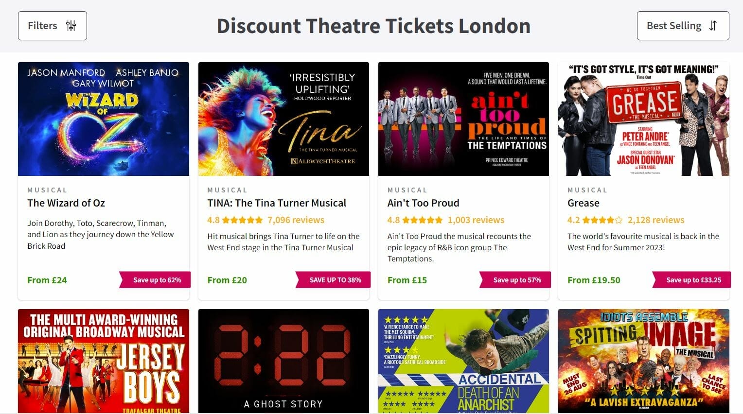
Task: Open the Best Selling sort dropdown
Action: coord(682,25)
